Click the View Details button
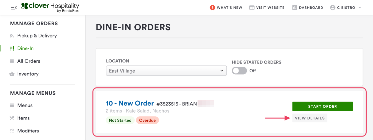Screen dimensions: 373x140 310,118
